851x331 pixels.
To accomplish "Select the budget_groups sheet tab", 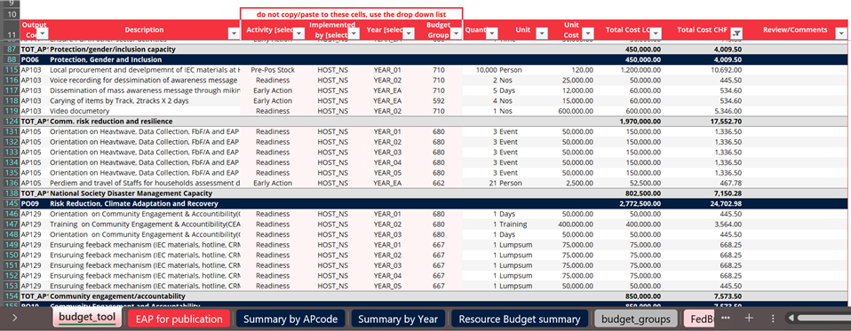I will coord(636,319).
